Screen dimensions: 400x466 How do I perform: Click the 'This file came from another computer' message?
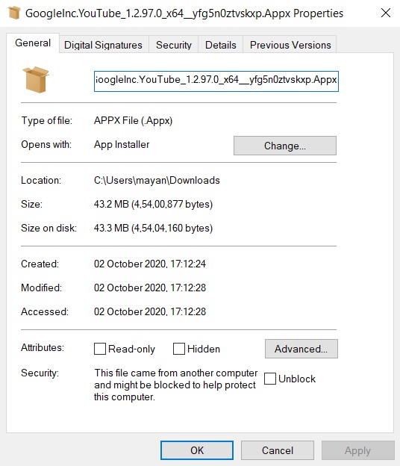point(176,385)
